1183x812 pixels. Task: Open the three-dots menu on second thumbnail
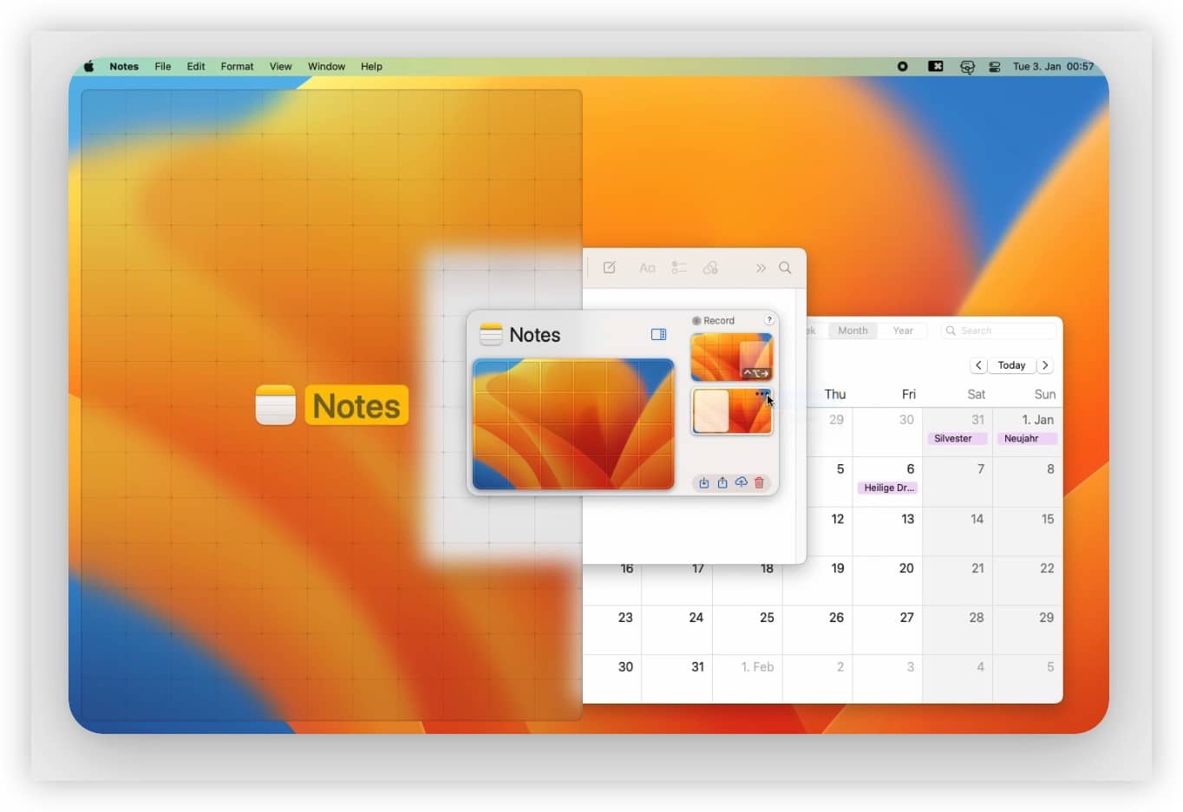pyautogui.click(x=761, y=393)
